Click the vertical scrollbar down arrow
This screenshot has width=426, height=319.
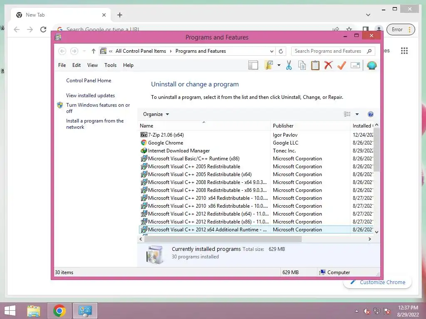tap(376, 232)
